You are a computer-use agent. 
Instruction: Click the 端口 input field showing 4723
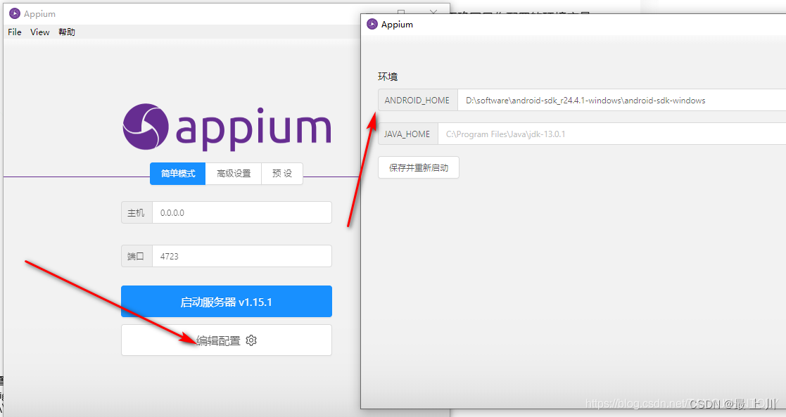click(242, 256)
